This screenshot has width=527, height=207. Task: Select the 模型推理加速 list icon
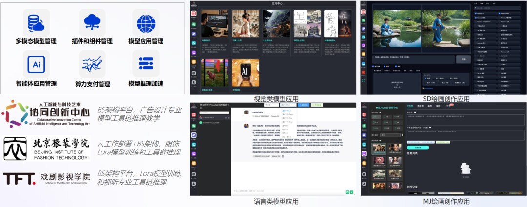[x=145, y=64]
